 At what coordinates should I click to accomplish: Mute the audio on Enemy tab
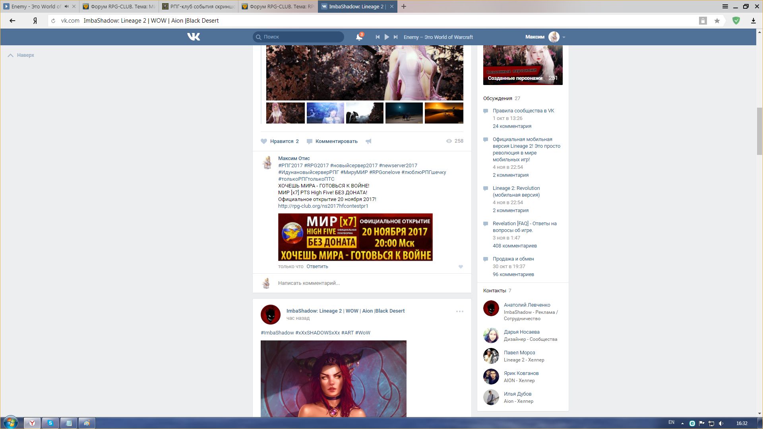66,6
